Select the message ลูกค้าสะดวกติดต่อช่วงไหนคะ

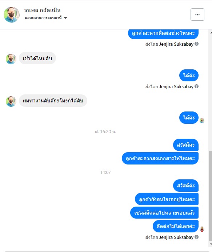pos(163,34)
